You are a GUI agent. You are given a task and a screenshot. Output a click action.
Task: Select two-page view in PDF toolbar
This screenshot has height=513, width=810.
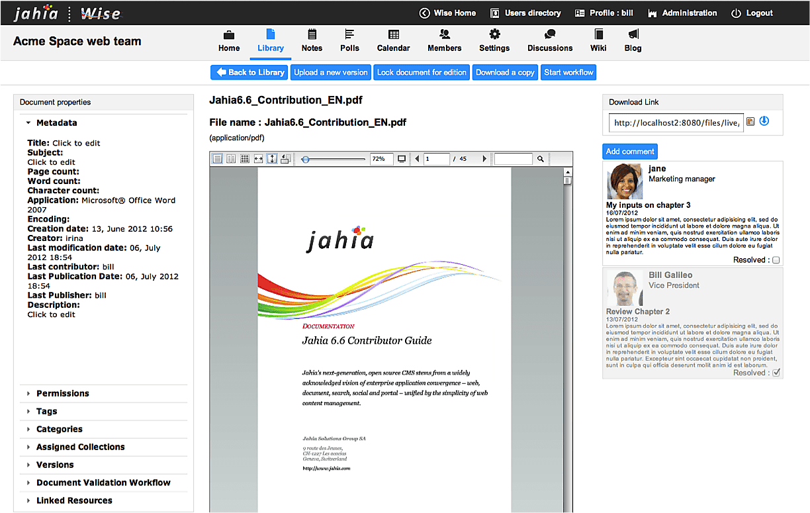pyautogui.click(x=231, y=159)
